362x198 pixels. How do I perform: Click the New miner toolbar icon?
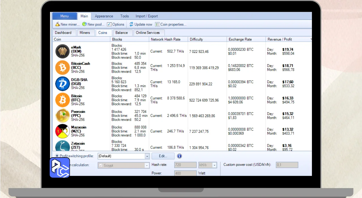click(x=57, y=24)
